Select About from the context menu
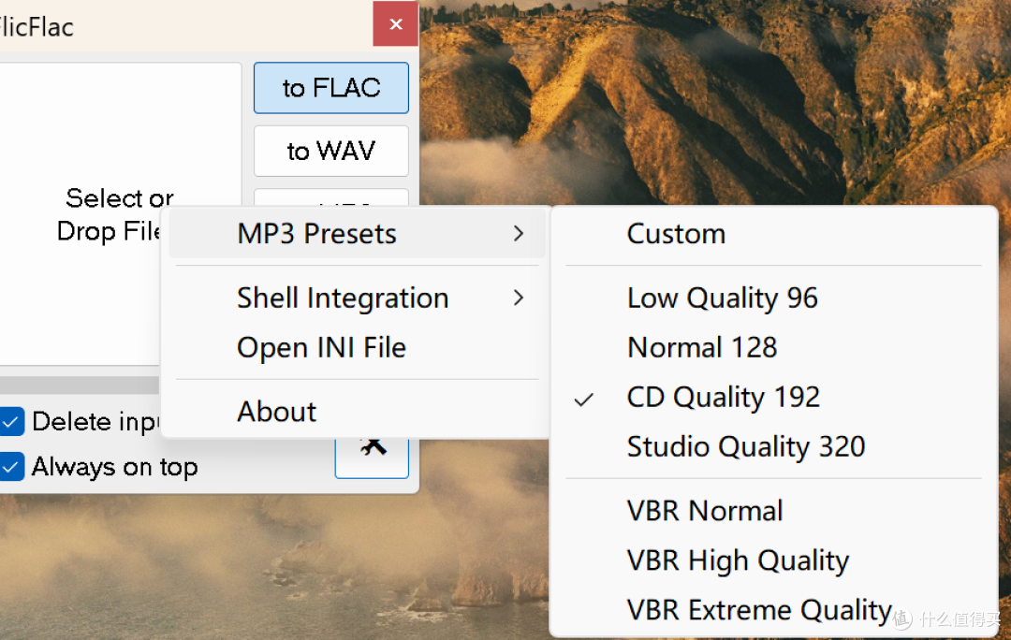This screenshot has width=1011, height=640. 357,412
